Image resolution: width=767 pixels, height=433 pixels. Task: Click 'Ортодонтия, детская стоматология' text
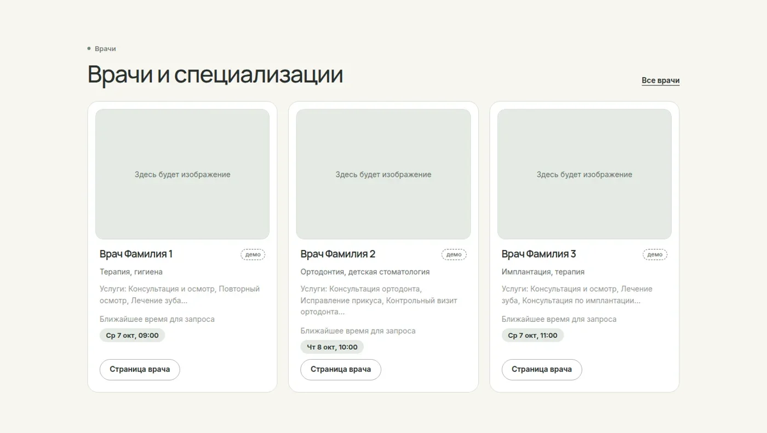coord(365,272)
